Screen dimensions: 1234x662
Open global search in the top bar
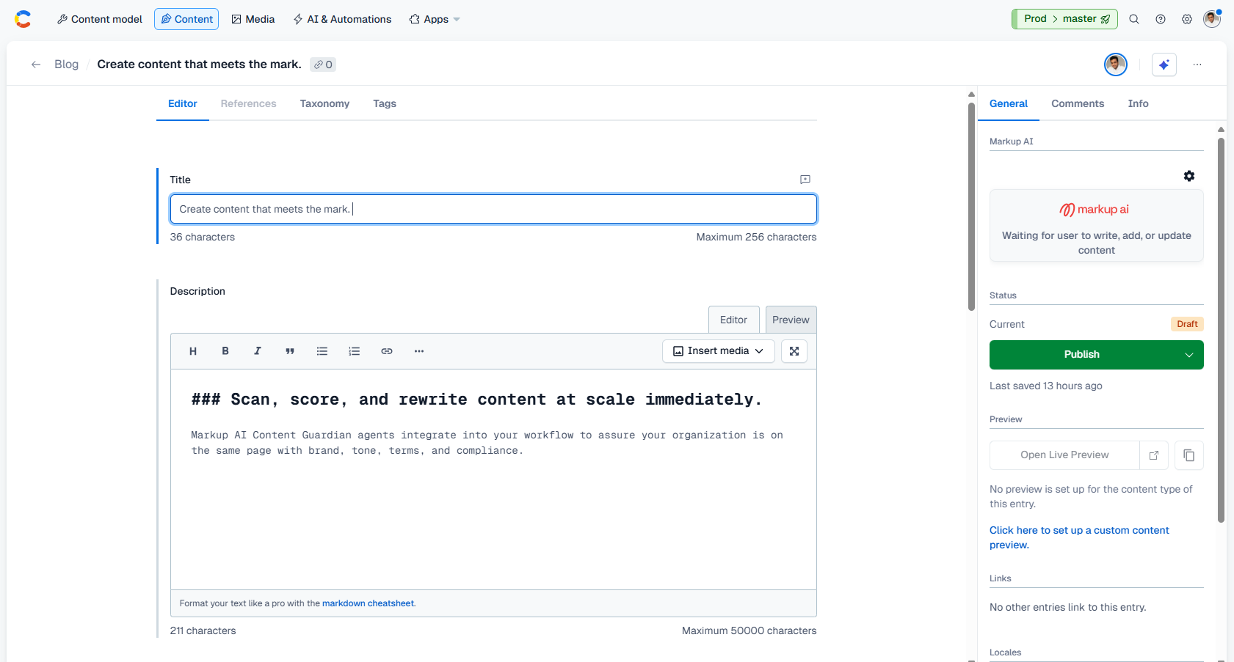coord(1134,18)
